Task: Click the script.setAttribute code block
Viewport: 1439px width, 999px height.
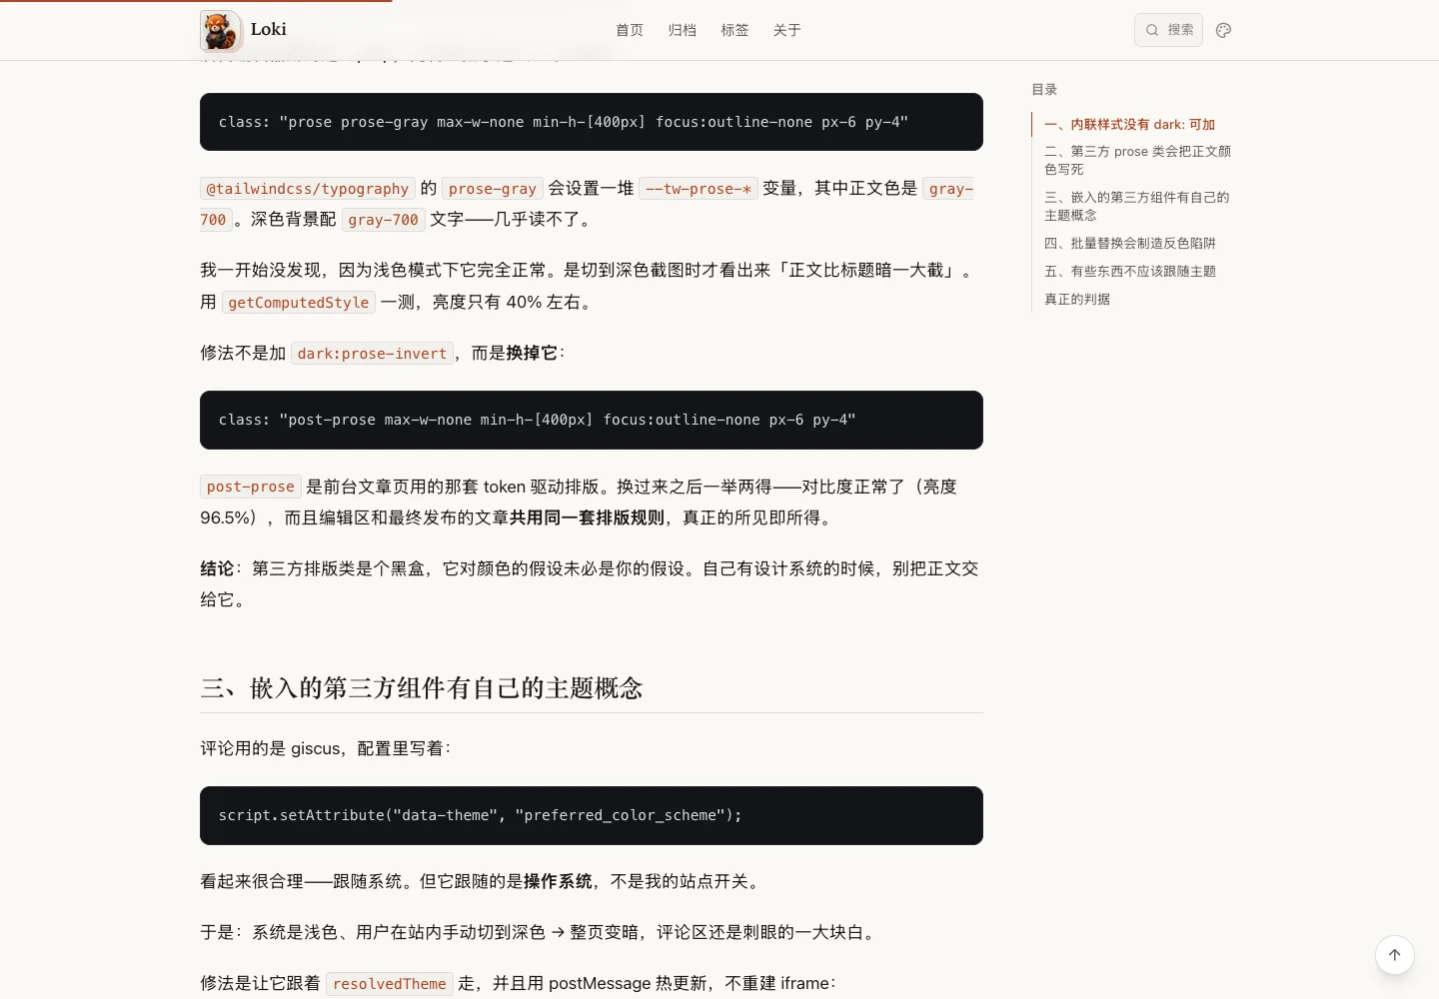Action: [x=592, y=815]
